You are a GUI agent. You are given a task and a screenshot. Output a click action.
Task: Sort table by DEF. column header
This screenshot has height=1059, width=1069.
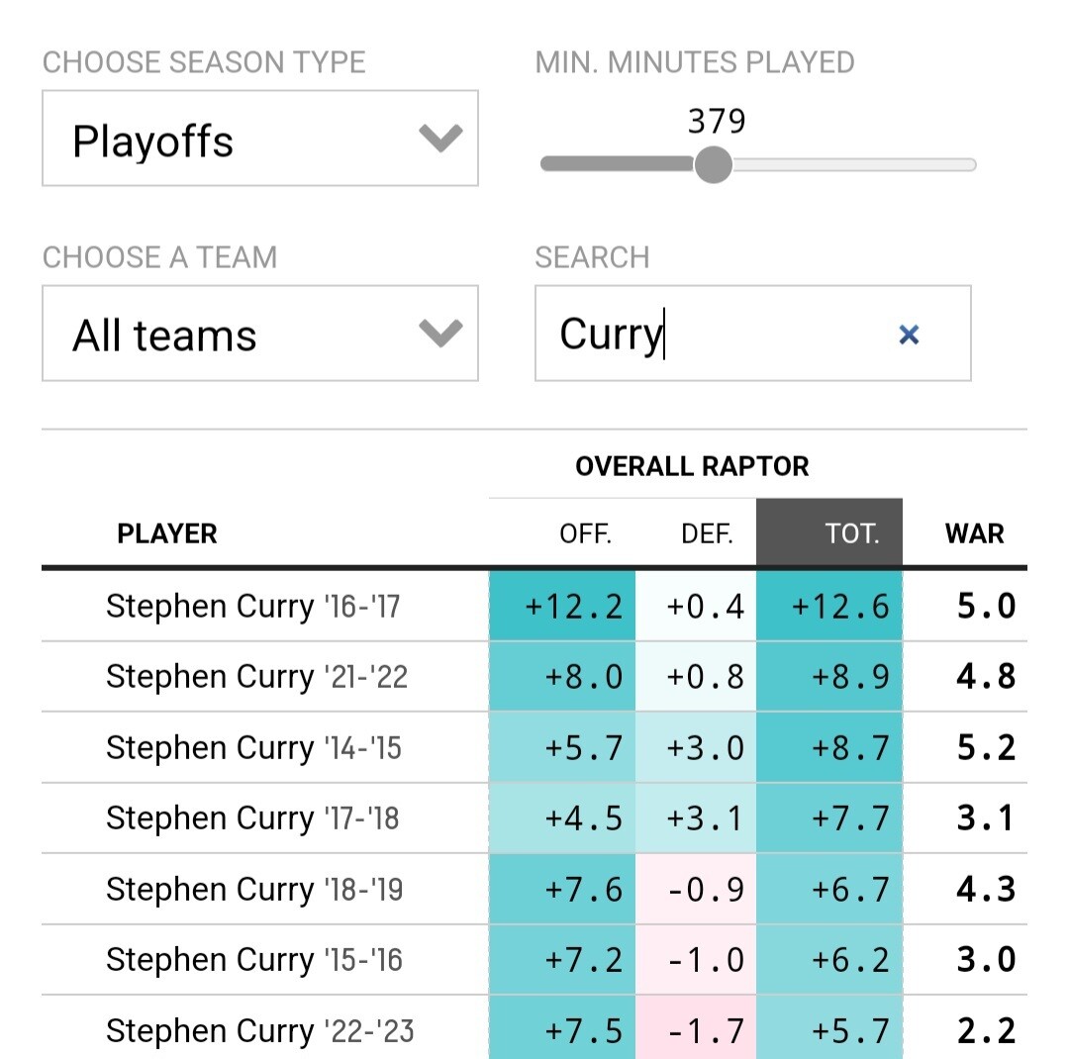[707, 534]
